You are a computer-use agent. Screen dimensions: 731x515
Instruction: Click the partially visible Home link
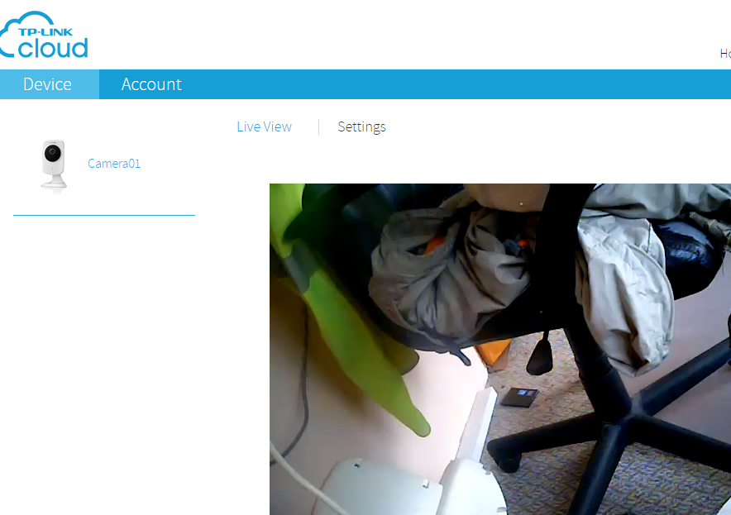pyautogui.click(x=724, y=53)
